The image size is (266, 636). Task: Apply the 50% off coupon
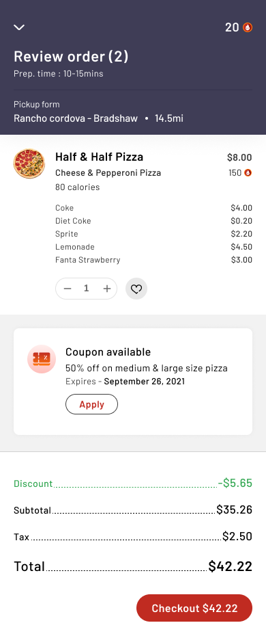pos(92,404)
